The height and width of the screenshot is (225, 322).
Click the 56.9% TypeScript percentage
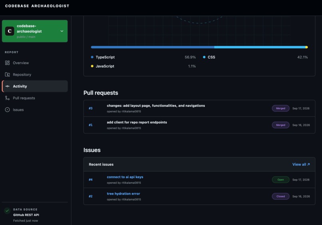pyautogui.click(x=190, y=57)
